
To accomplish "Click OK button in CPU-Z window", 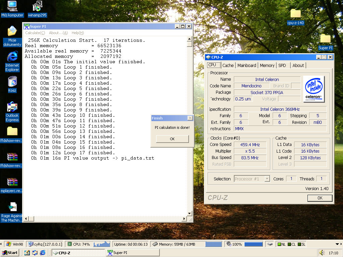I will (320, 198).
